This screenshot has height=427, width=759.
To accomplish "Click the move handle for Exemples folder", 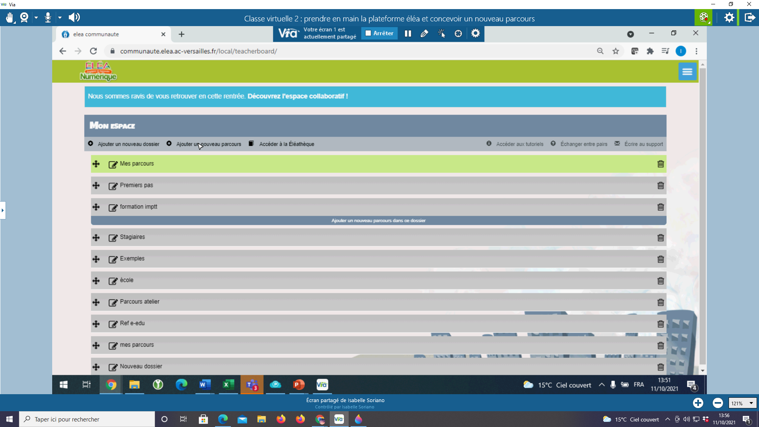I will [96, 259].
